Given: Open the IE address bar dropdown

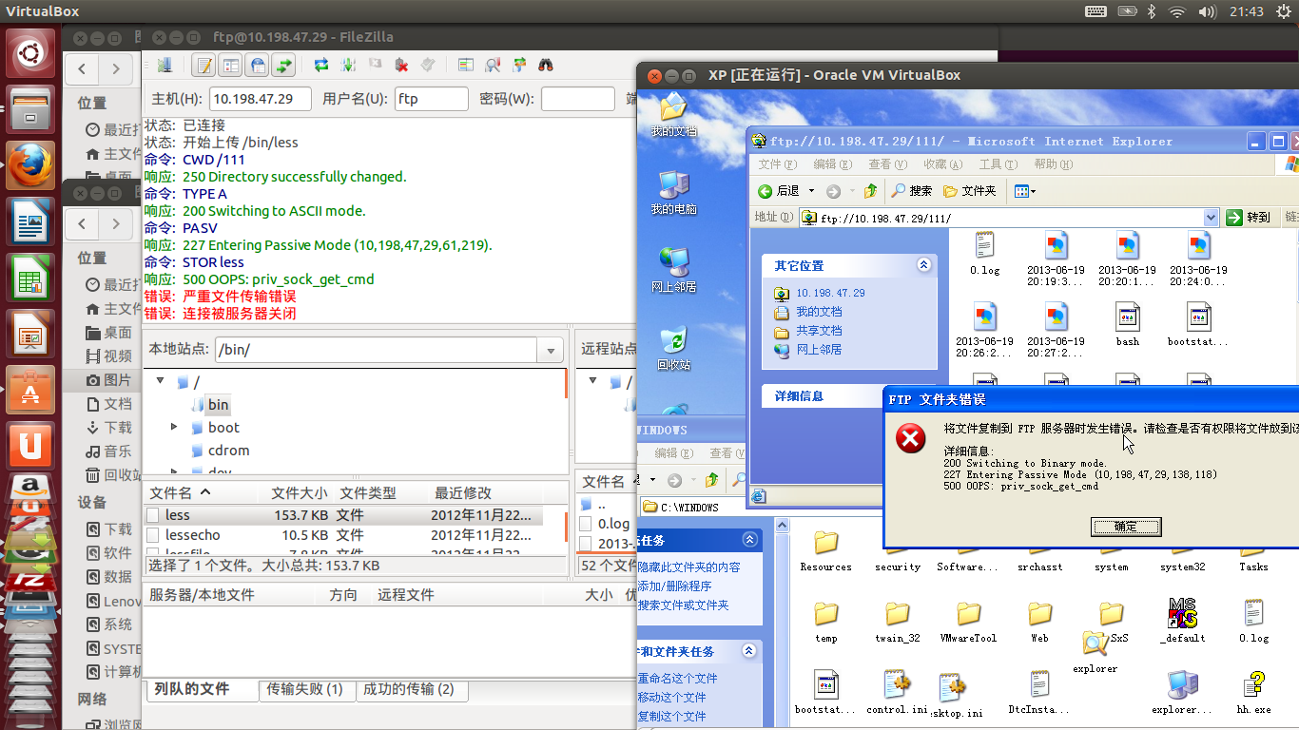Looking at the screenshot, I should pyautogui.click(x=1211, y=218).
